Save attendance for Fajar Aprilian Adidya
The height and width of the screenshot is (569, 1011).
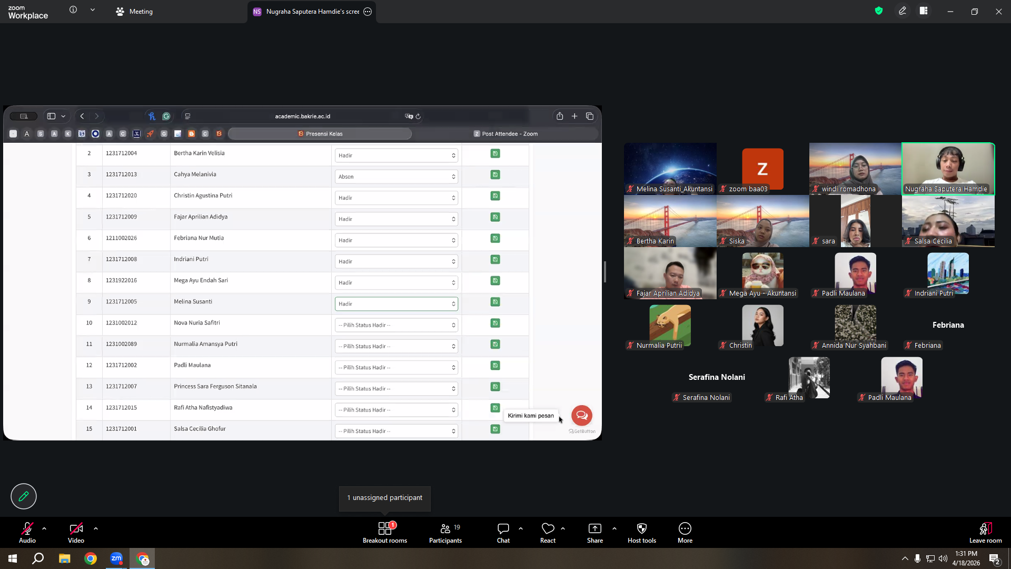point(495,217)
